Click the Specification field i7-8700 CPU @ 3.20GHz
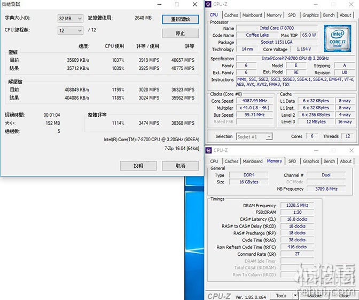The width and height of the screenshot is (359, 300). 295,58
